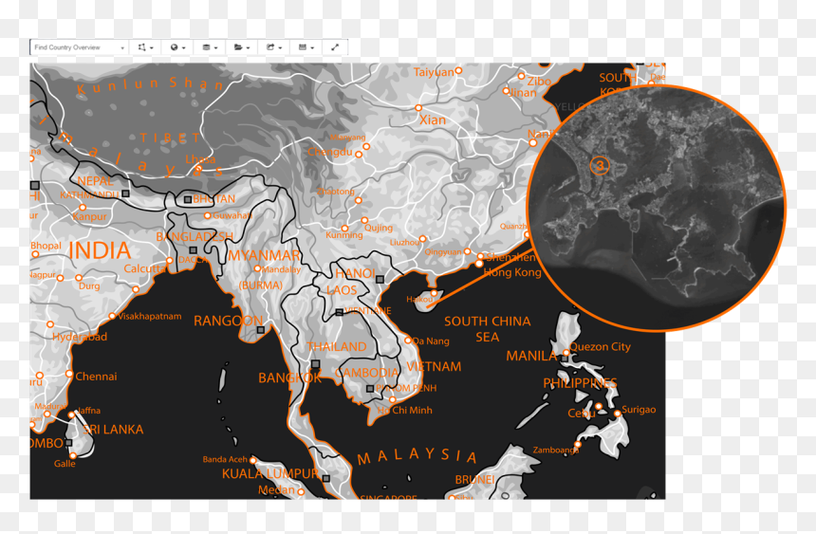Image resolution: width=816 pixels, height=534 pixels.
Task: Click the BRUNEI country label
Action: (474, 479)
